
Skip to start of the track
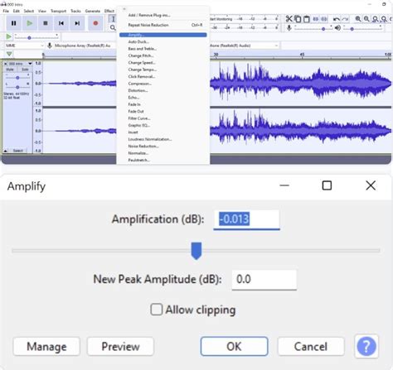coord(61,23)
